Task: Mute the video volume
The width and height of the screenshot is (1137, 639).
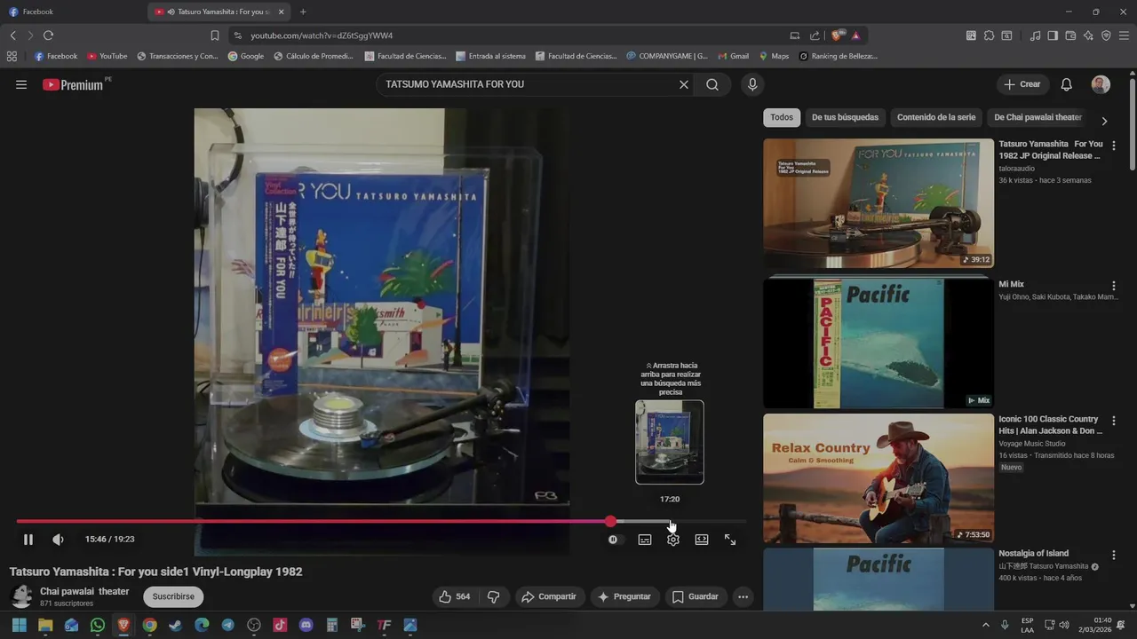Action: tap(58, 540)
